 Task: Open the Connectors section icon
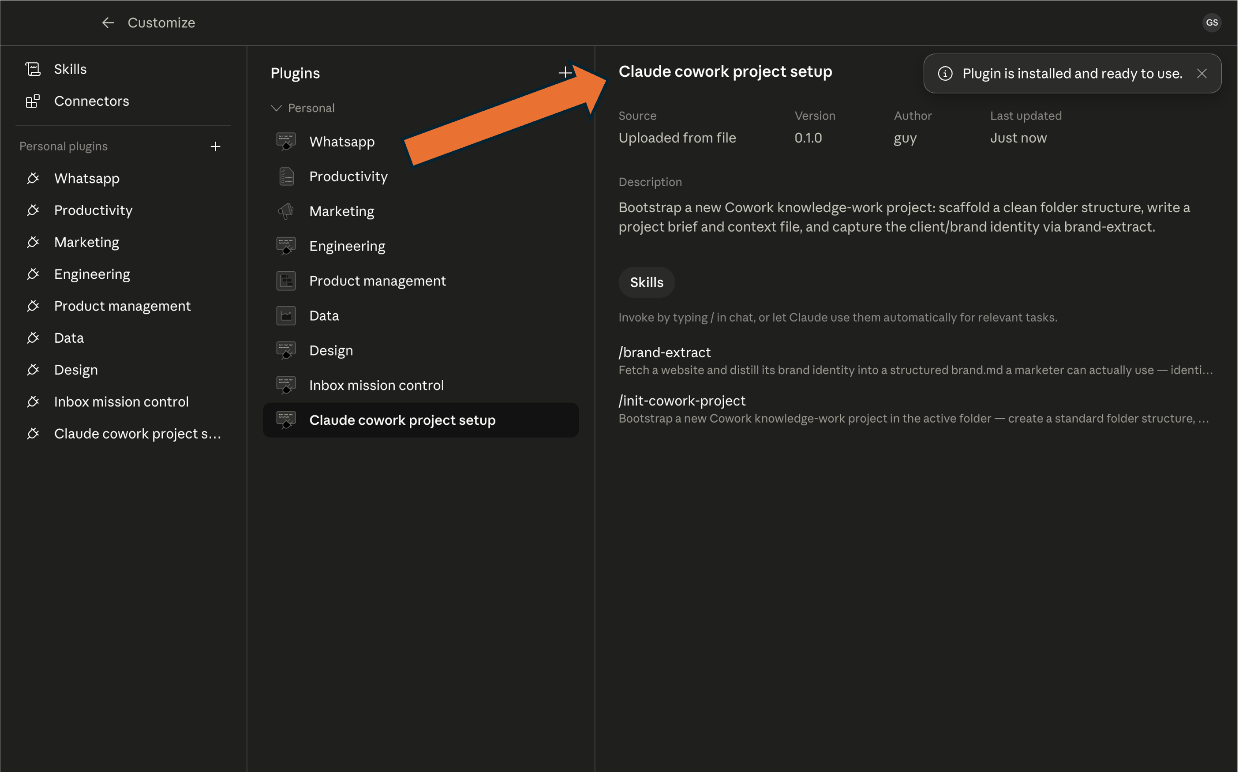[x=33, y=101]
